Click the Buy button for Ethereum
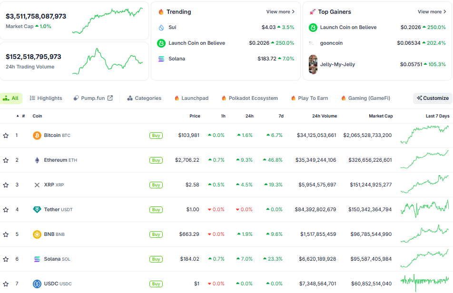 coord(156,160)
